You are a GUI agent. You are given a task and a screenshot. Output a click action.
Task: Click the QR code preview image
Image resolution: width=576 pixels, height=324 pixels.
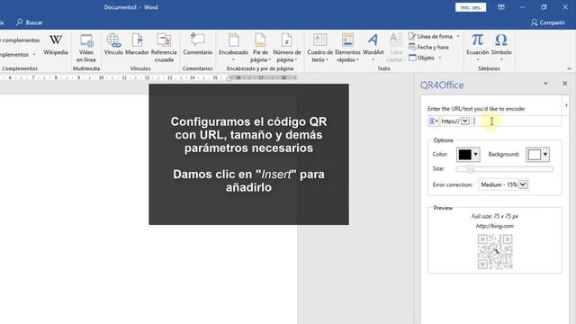(495, 252)
